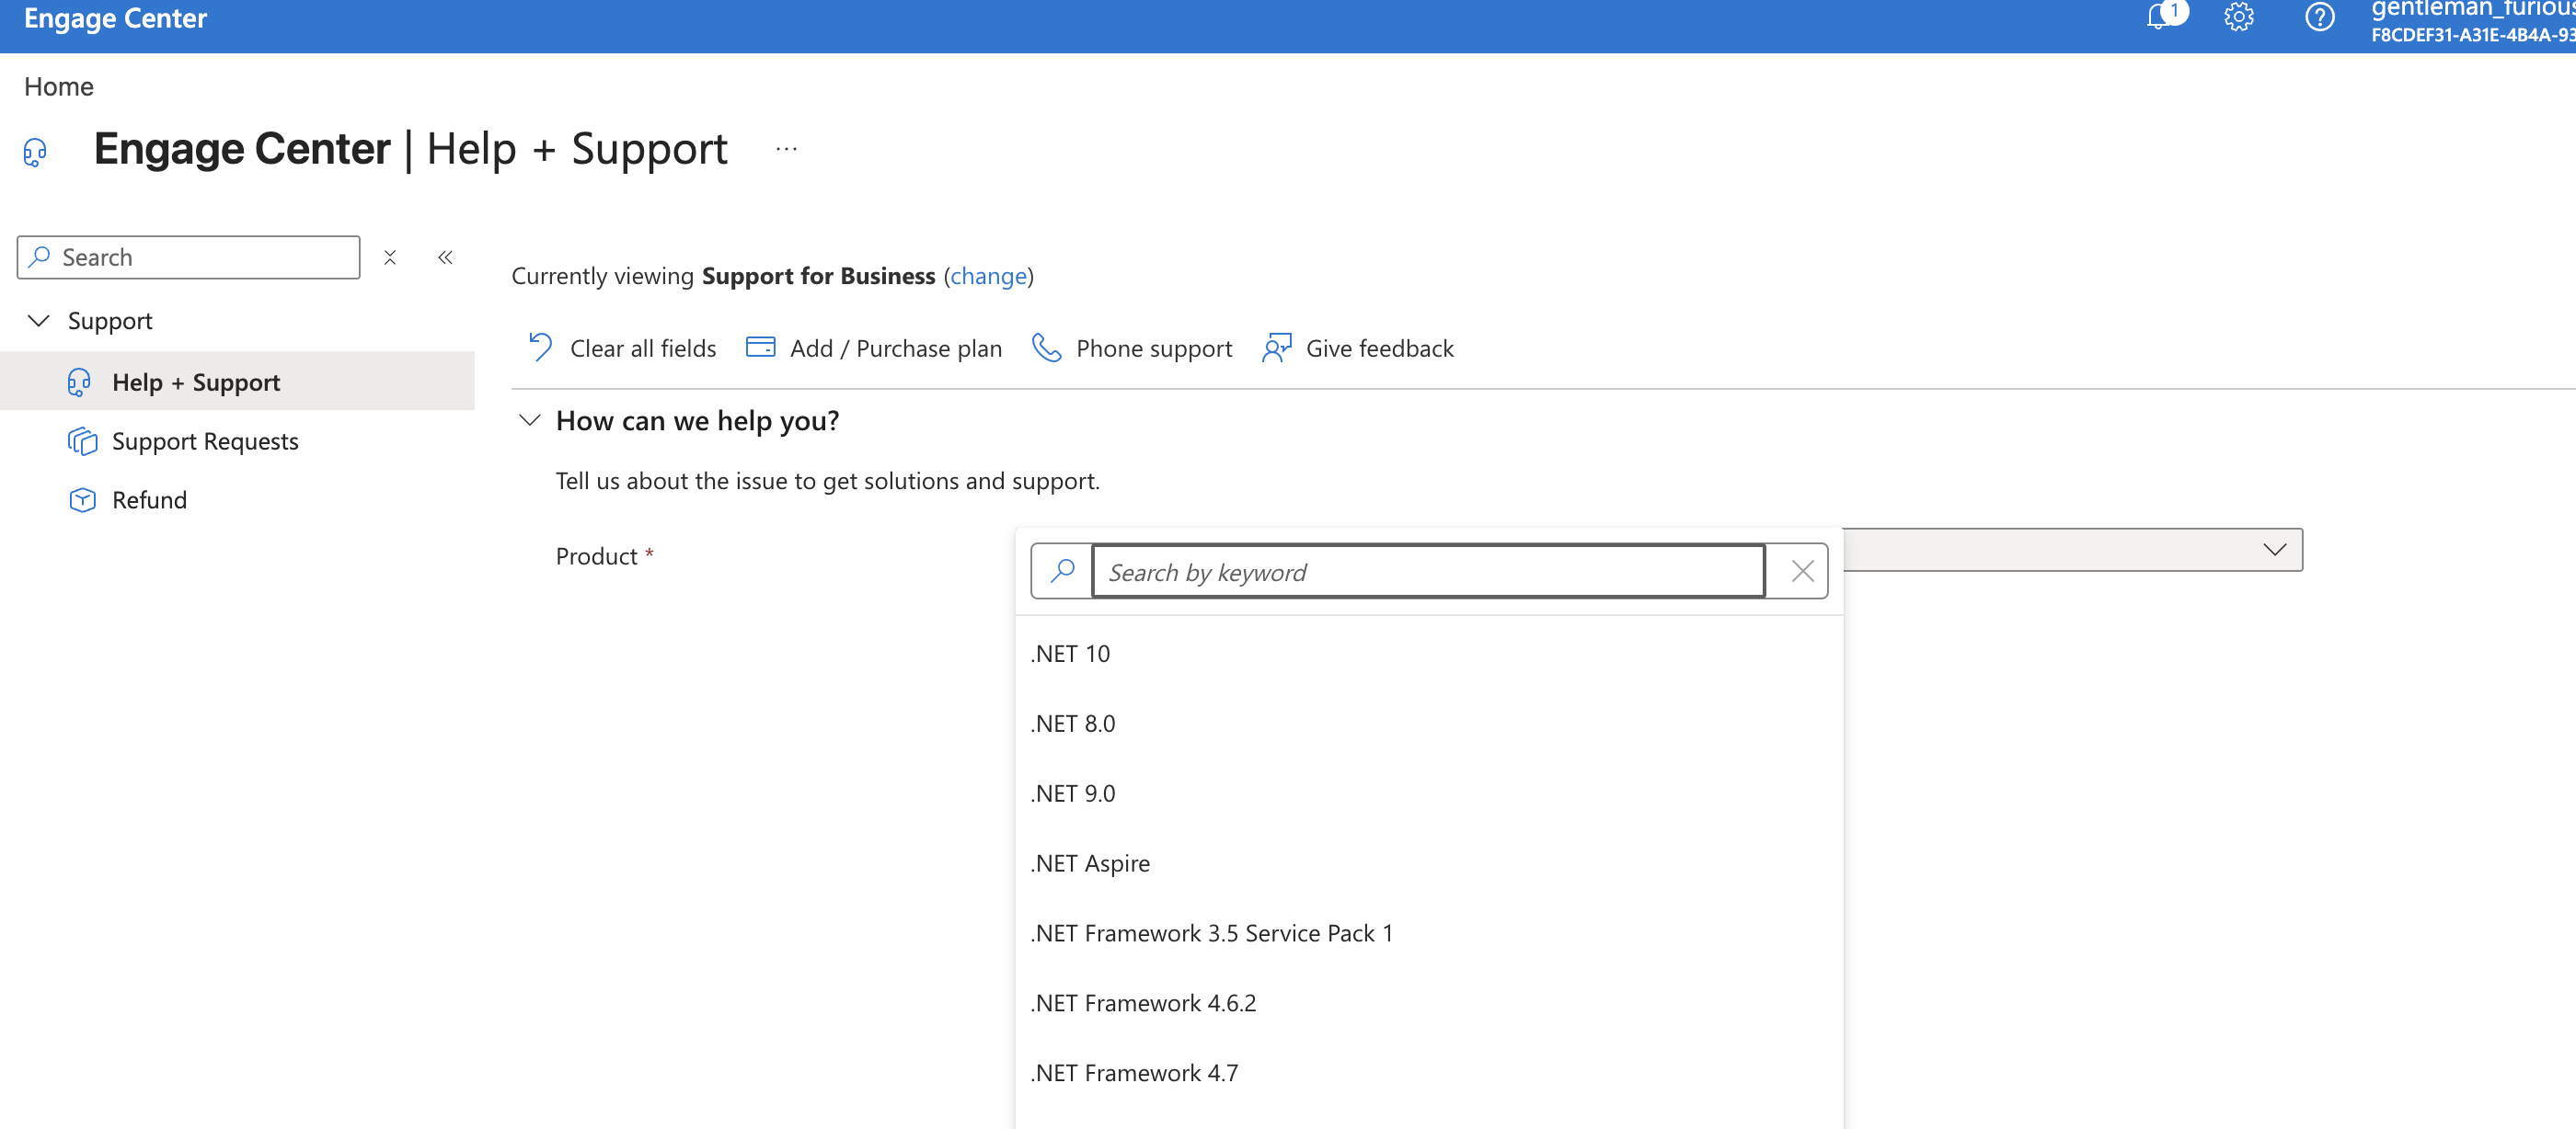Focus the sidebar Search box
2576x1129 pixels.
(x=189, y=257)
